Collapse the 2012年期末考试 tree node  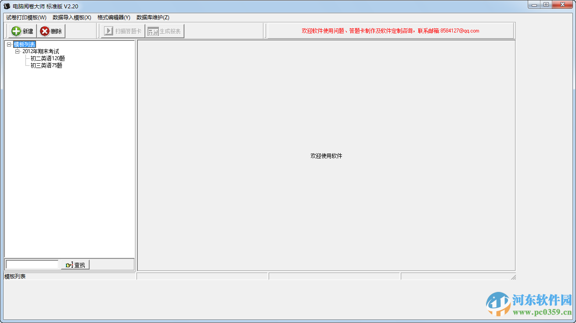click(18, 51)
